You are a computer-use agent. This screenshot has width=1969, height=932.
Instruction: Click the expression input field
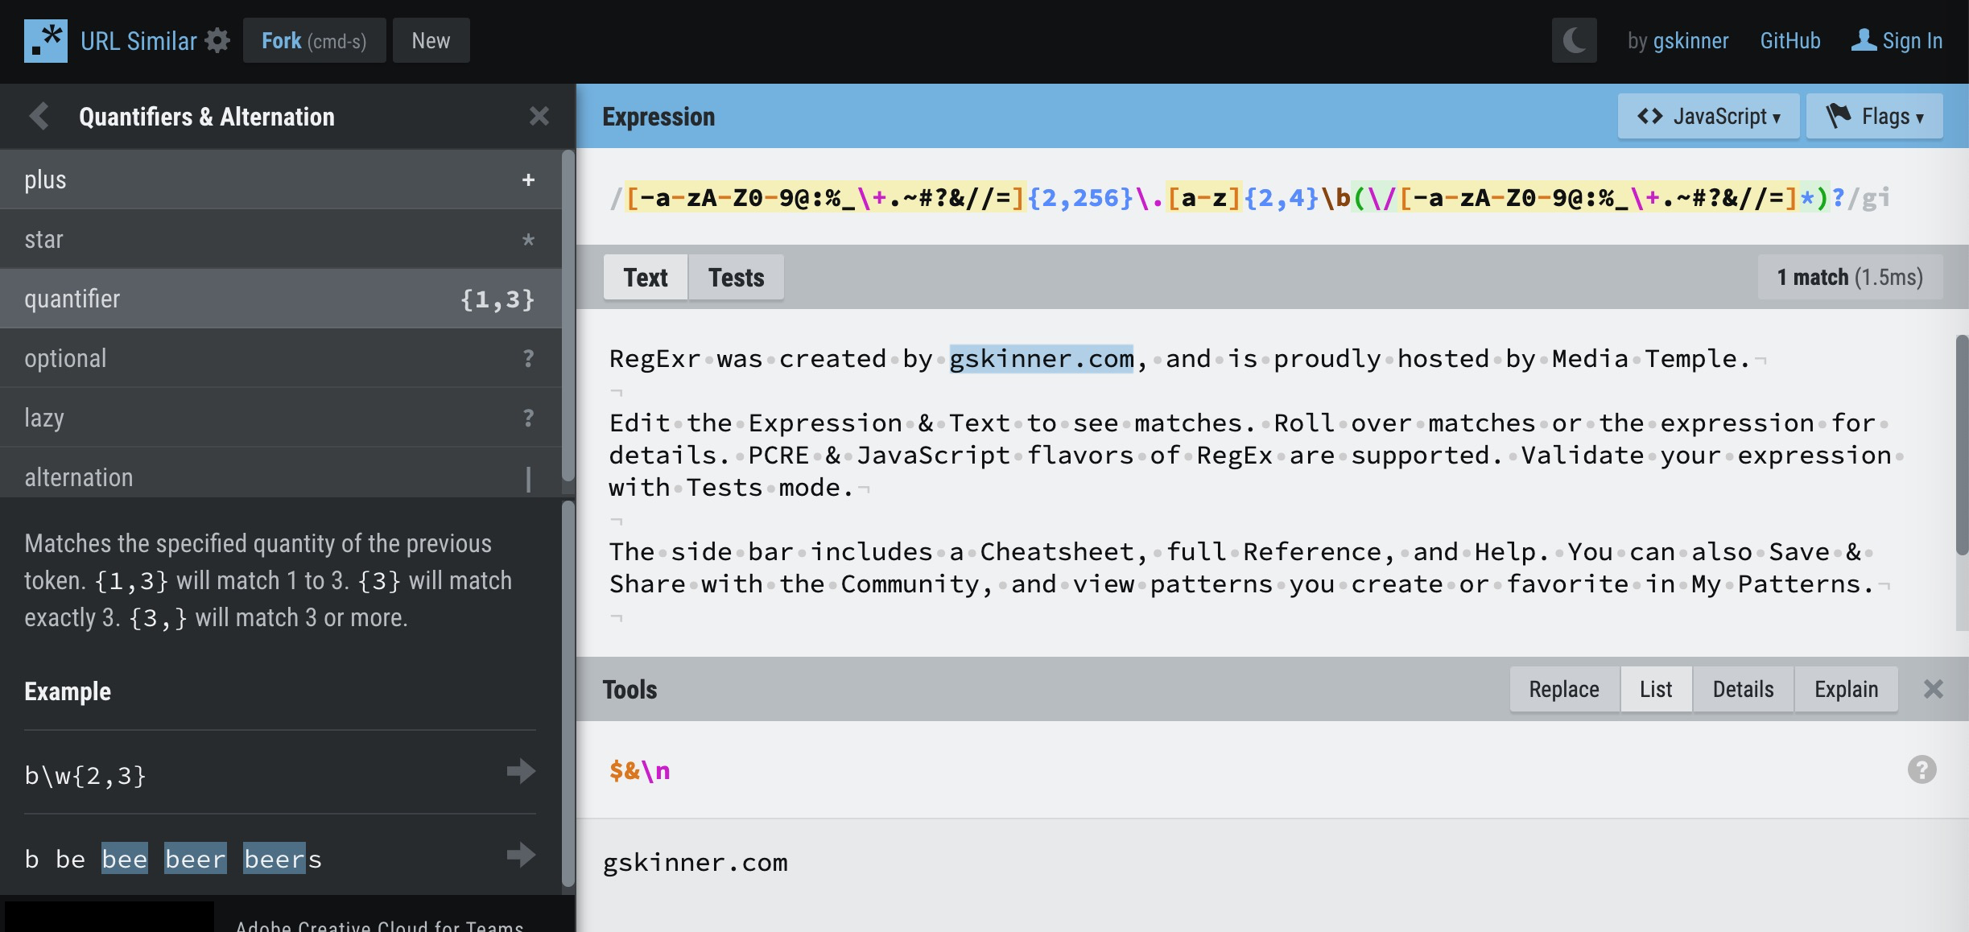click(x=1256, y=196)
